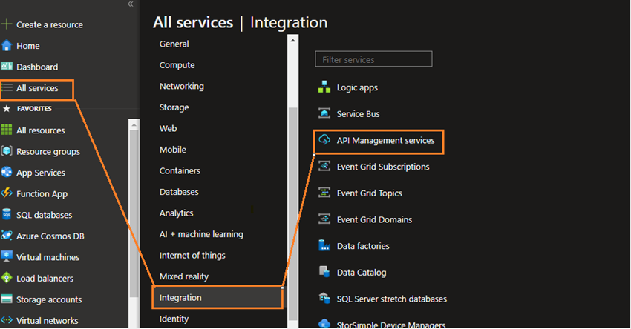This screenshot has height=329, width=631.
Task: Select the General category
Action: 174,44
